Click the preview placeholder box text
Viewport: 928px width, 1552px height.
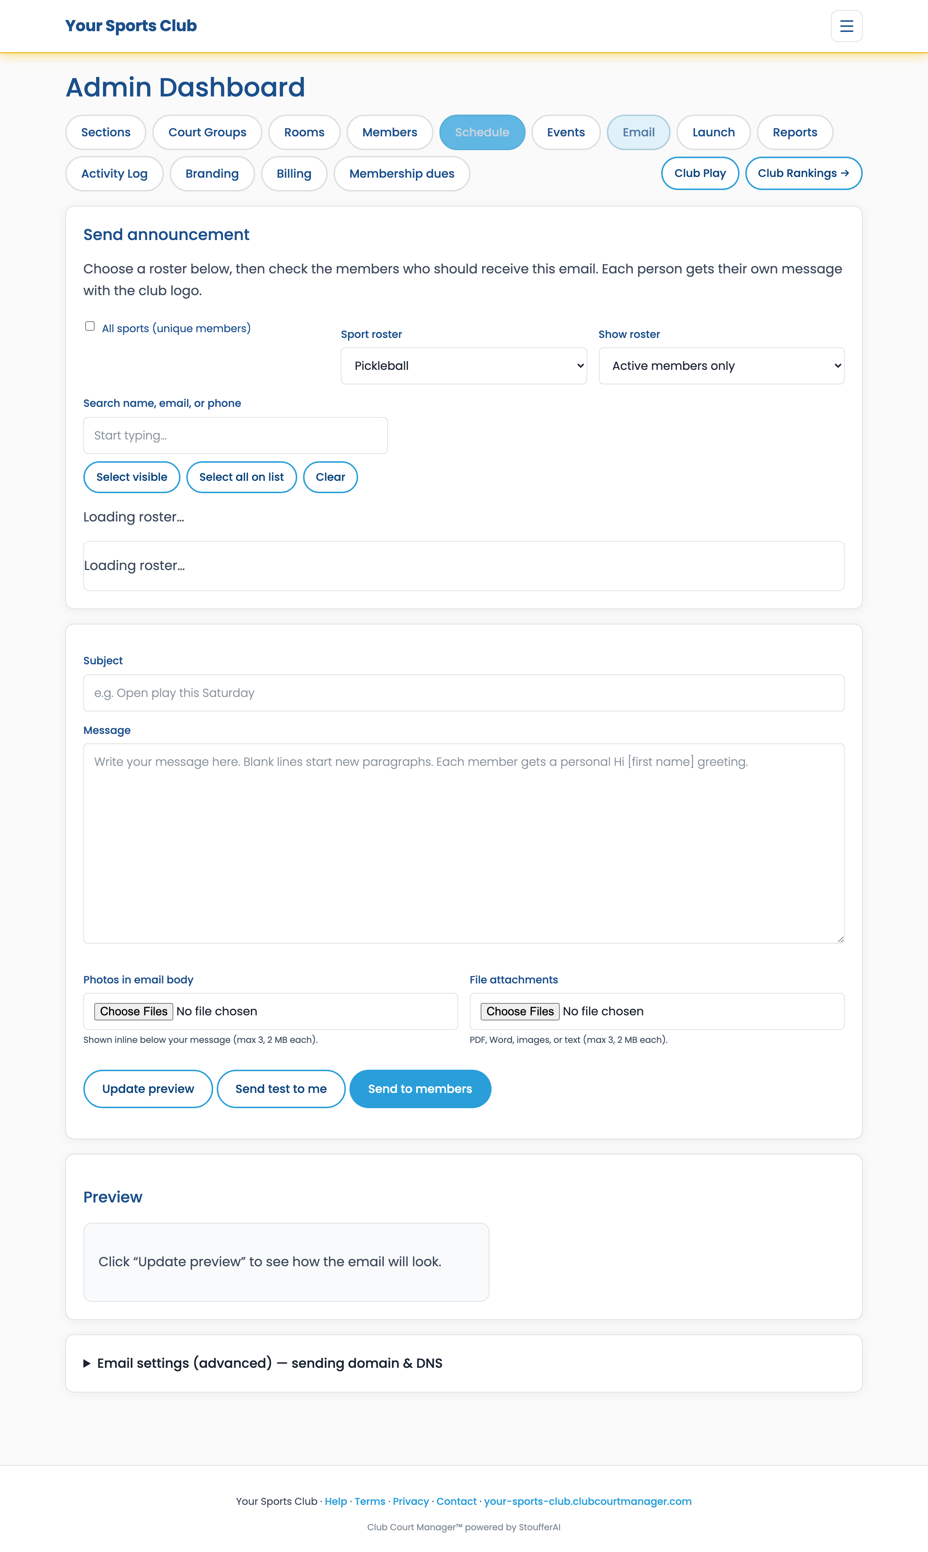270,1262
